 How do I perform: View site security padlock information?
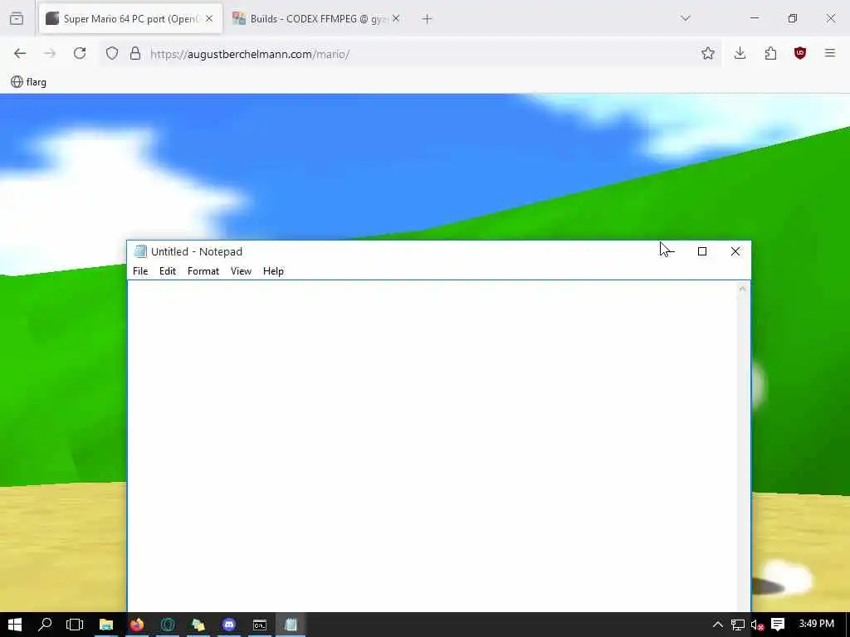[x=135, y=53]
